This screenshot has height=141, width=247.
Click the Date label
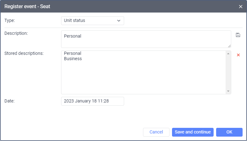point(10,101)
